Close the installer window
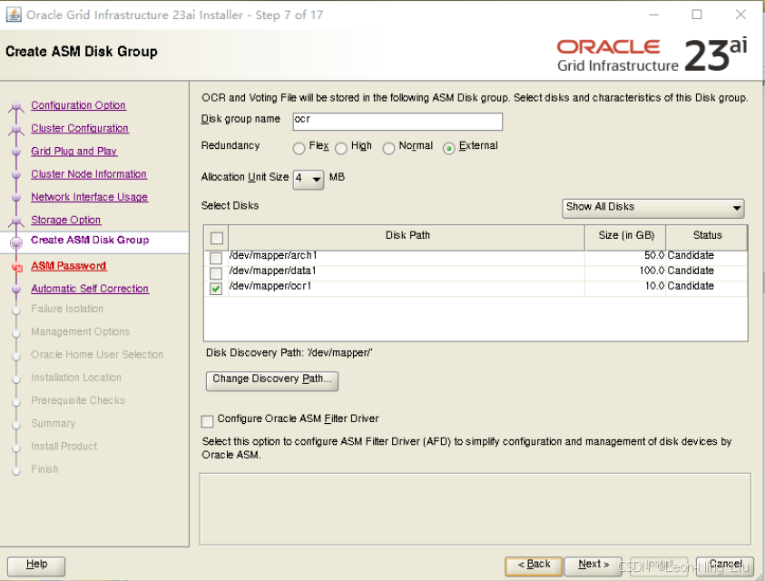Image resolution: width=765 pixels, height=581 pixels. click(740, 15)
